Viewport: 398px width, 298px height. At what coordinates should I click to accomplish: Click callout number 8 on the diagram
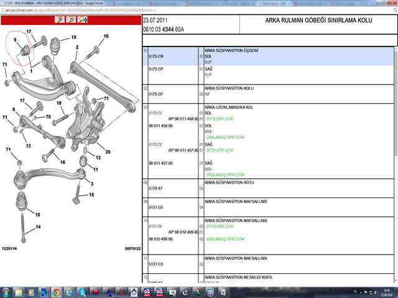pos(14,109)
